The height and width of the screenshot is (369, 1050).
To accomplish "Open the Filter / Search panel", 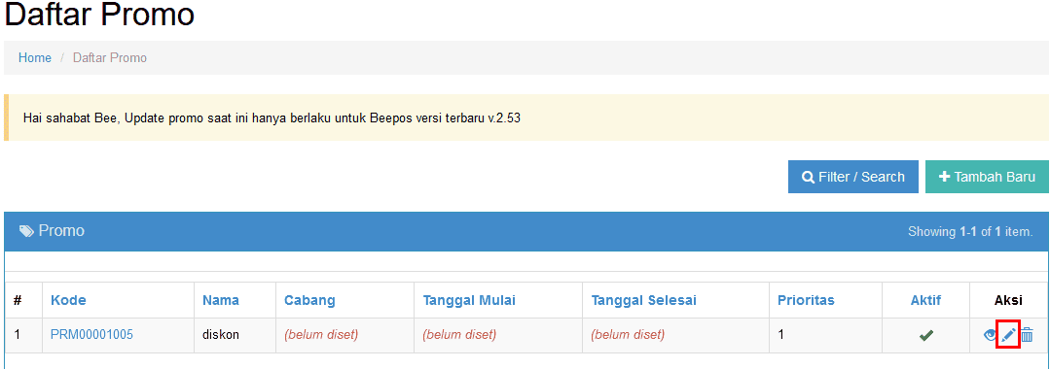I will [853, 177].
